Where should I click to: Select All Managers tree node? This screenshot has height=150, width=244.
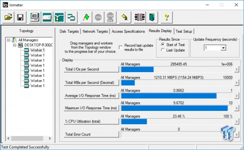[28, 40]
